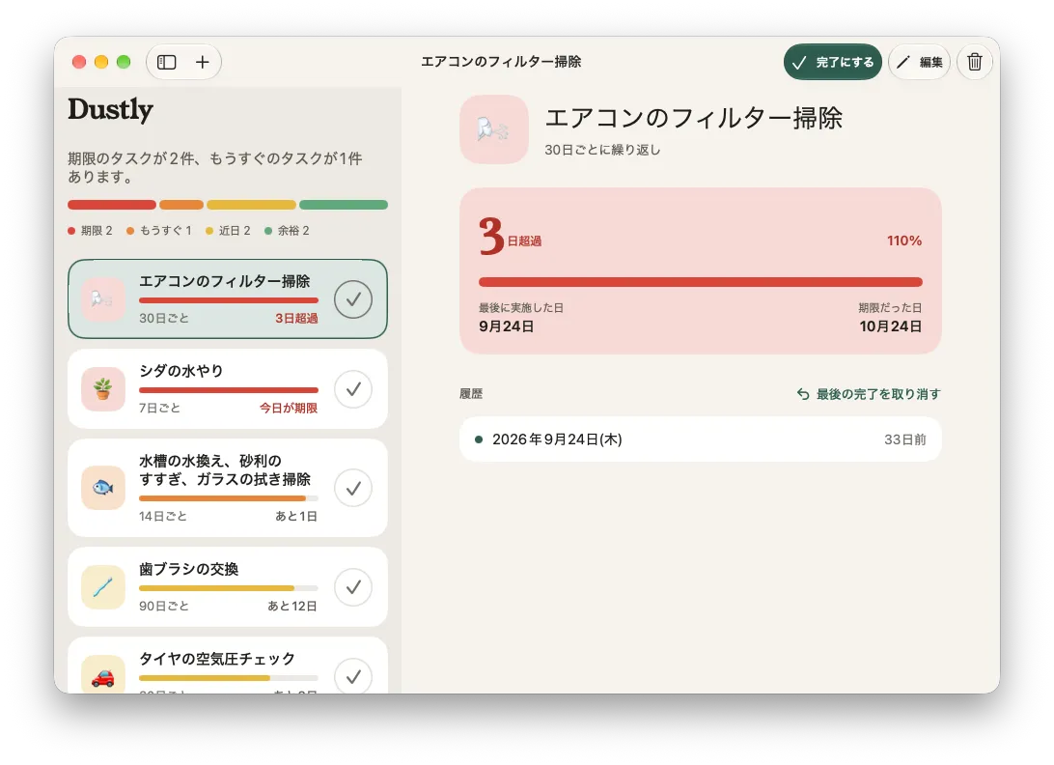
Task: Click large task icon in detail header
Action: pyautogui.click(x=494, y=129)
